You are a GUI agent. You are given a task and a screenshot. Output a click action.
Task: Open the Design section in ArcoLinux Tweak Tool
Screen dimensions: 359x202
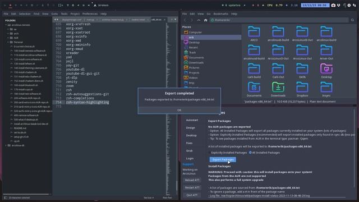coord(191,128)
